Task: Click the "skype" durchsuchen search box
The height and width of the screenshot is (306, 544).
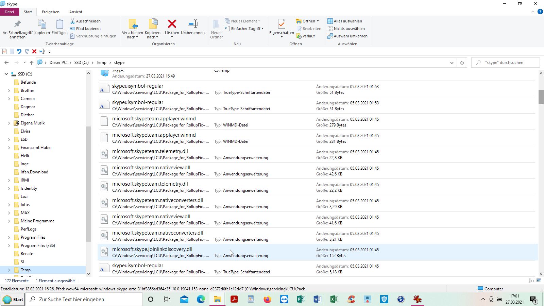Action: (505, 63)
